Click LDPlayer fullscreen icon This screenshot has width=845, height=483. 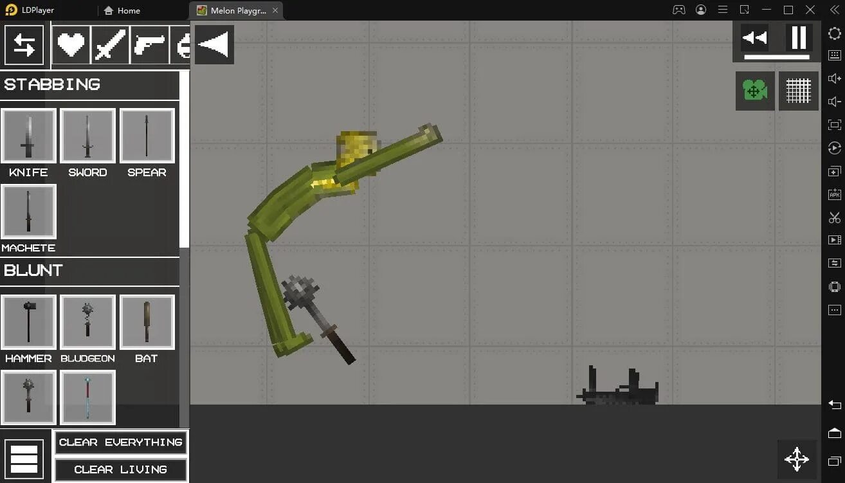pyautogui.click(x=834, y=125)
